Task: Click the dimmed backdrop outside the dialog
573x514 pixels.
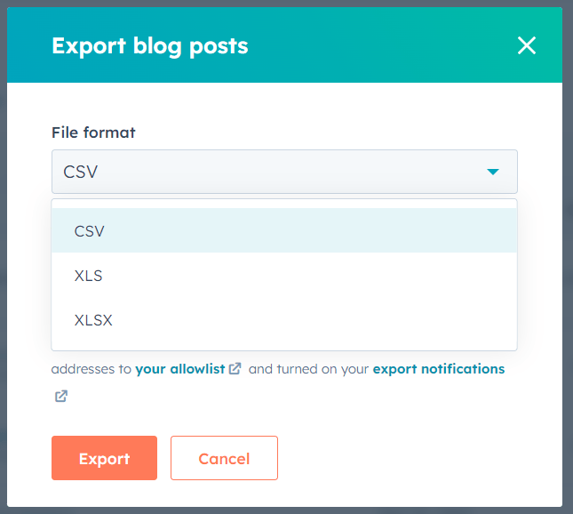Action: [x=568, y=267]
